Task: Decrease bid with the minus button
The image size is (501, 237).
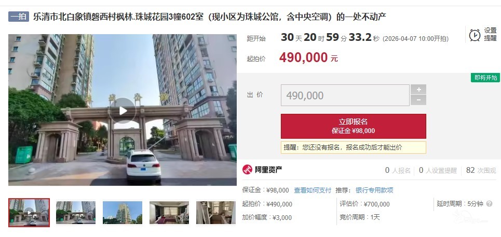Action: [x=418, y=100]
